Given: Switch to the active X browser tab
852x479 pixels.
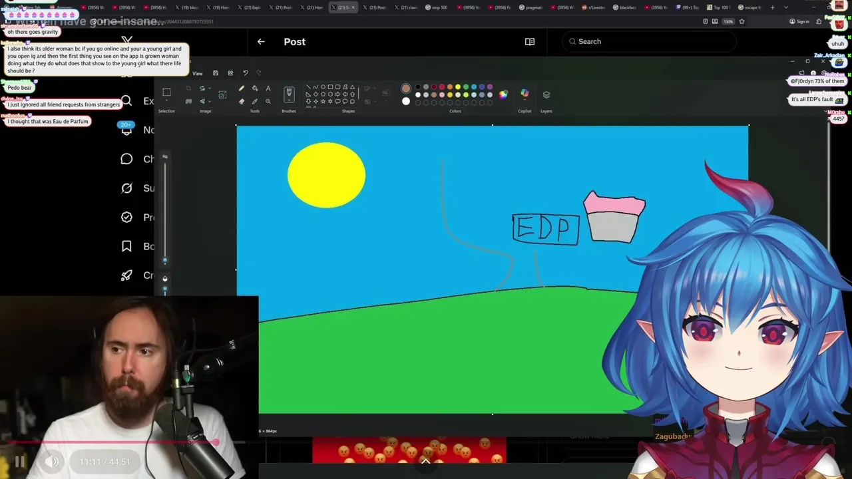Looking at the screenshot, I should [343, 7].
